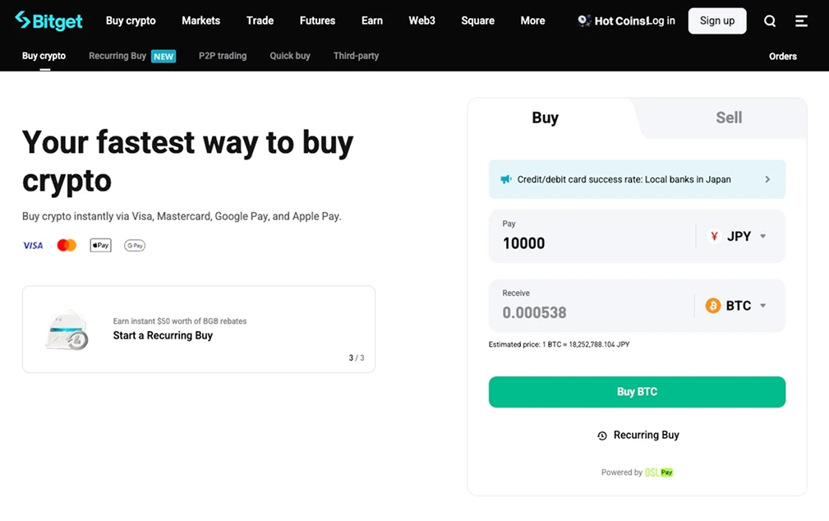Open card success rate notice chevron

point(767,179)
